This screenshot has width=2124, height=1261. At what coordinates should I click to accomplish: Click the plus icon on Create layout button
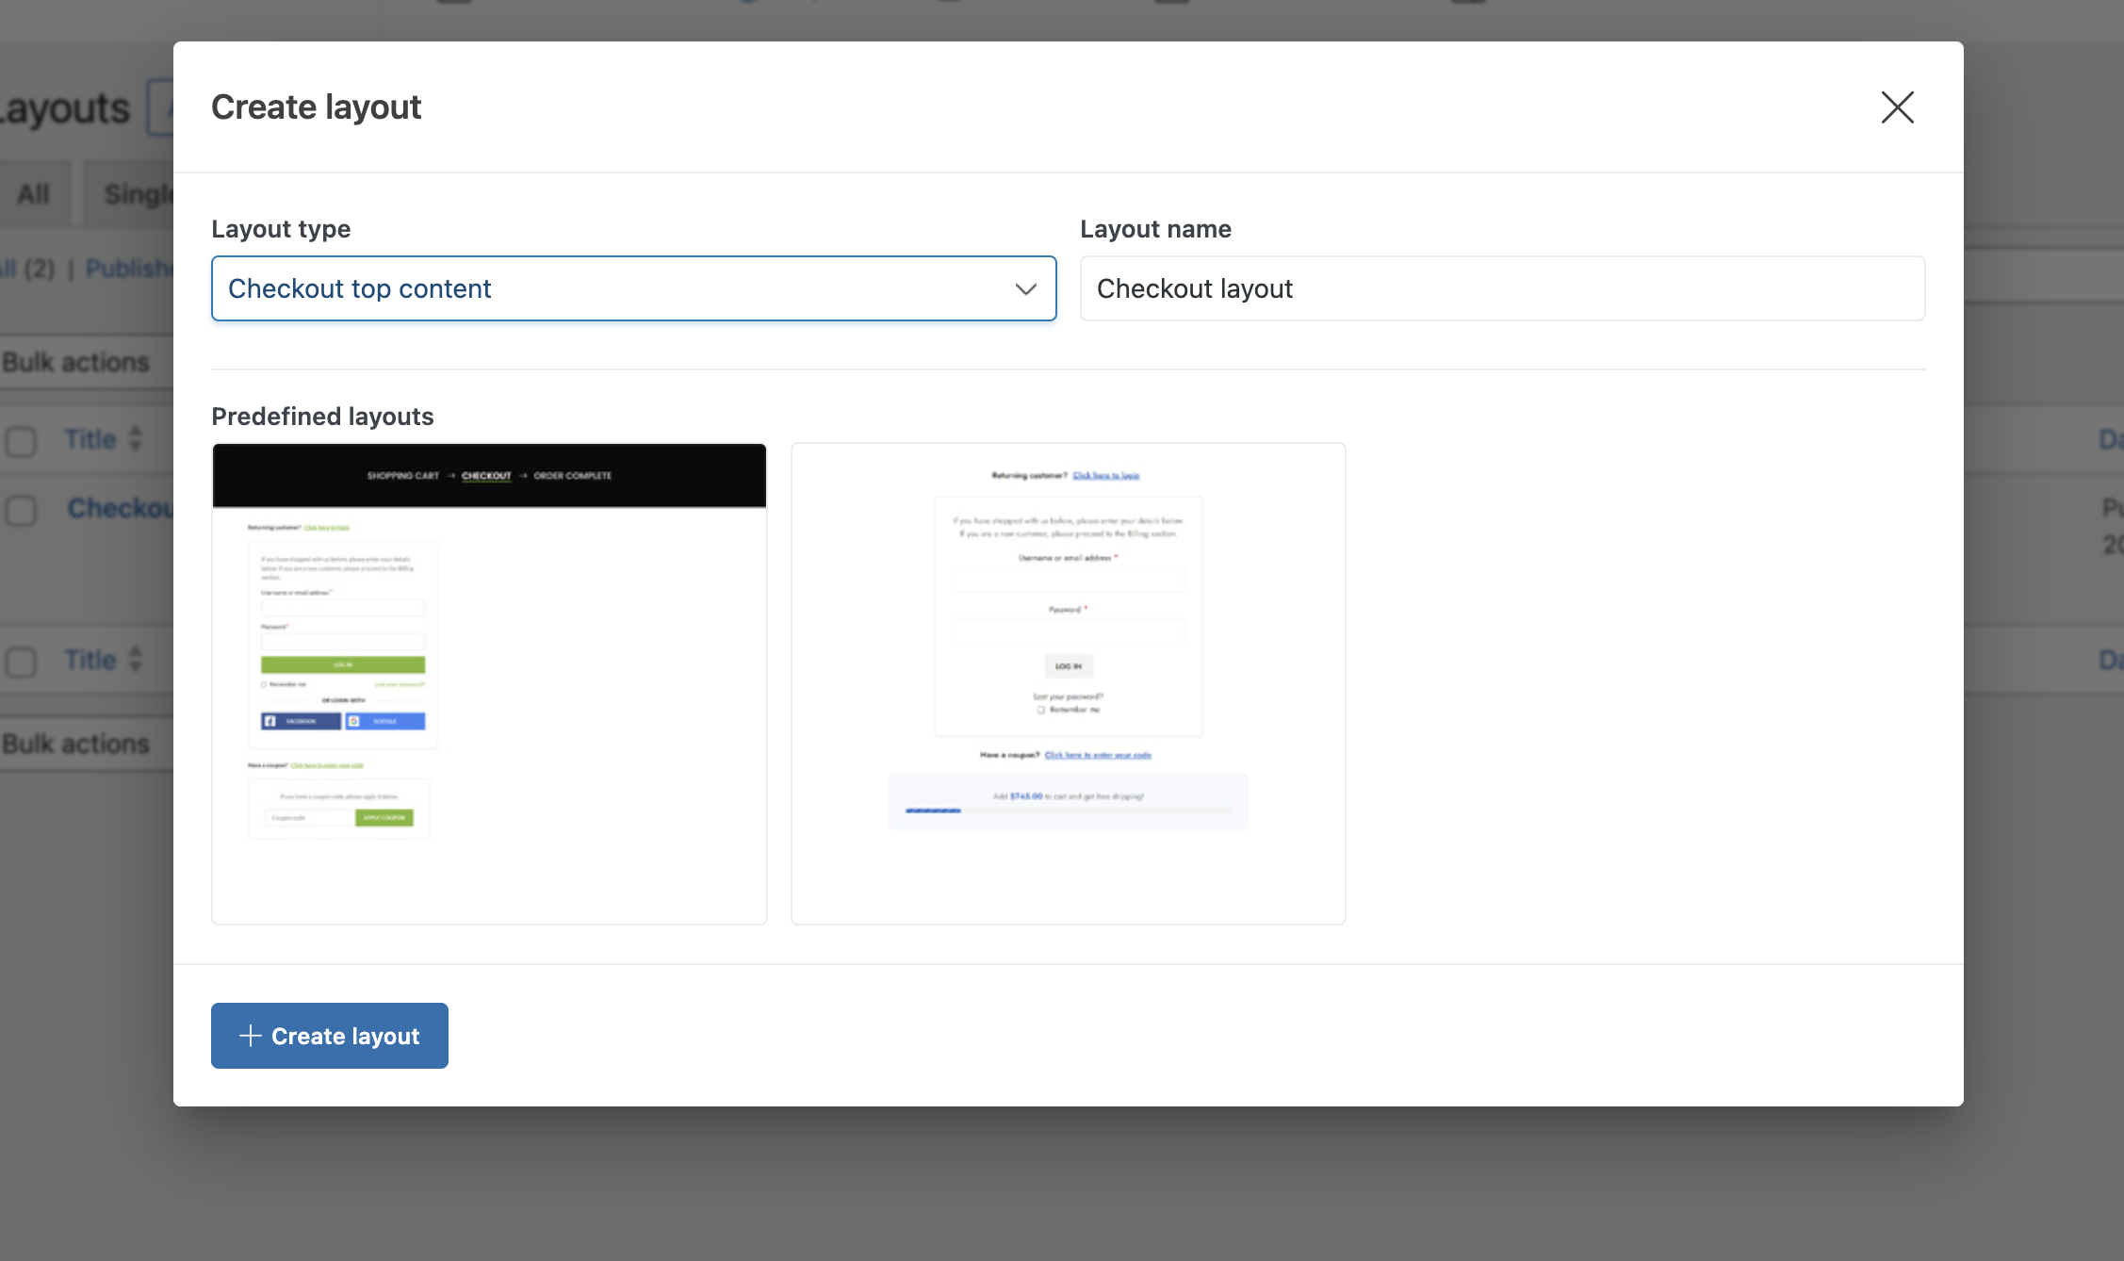[250, 1036]
